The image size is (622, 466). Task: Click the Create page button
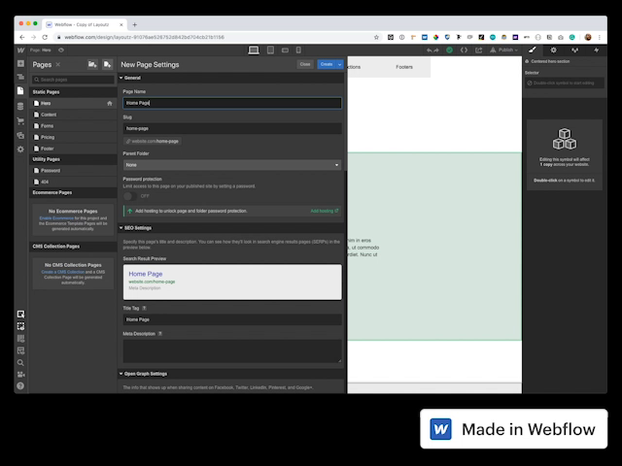click(327, 64)
